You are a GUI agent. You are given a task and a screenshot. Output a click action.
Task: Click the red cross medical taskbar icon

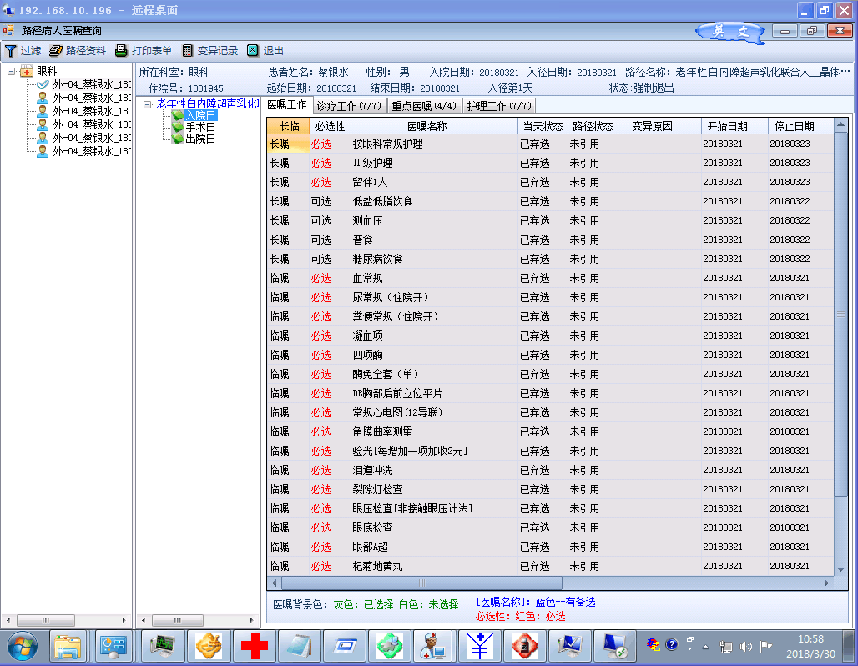[x=255, y=647]
